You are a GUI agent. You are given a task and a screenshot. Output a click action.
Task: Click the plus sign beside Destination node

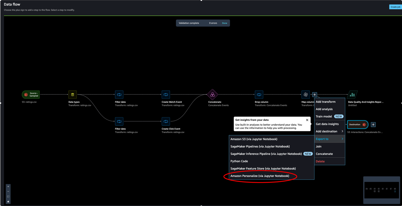coord(373,124)
